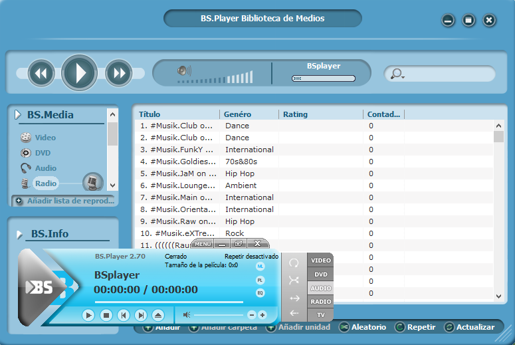This screenshot has height=345, width=515.
Task: Select row 1. #Musik.Club o...
Action: click(314, 126)
